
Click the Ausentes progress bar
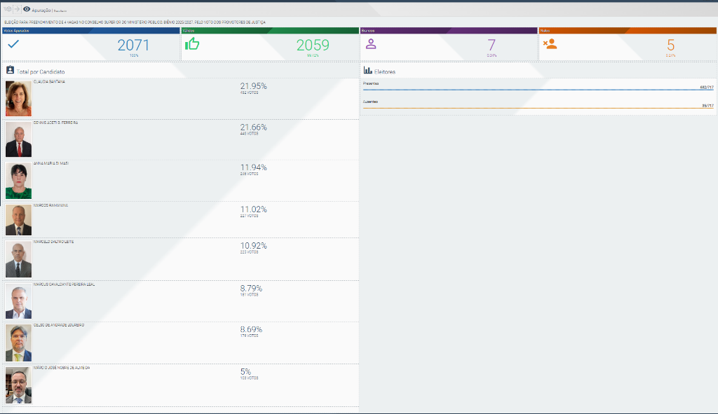538,108
